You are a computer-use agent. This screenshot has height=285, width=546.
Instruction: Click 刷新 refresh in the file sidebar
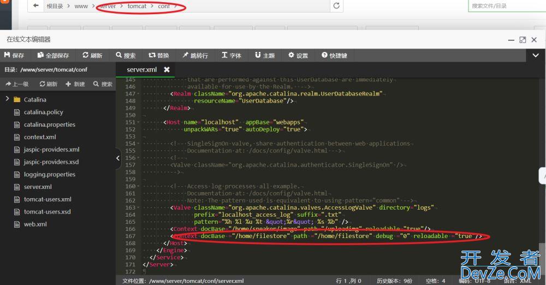(49, 84)
